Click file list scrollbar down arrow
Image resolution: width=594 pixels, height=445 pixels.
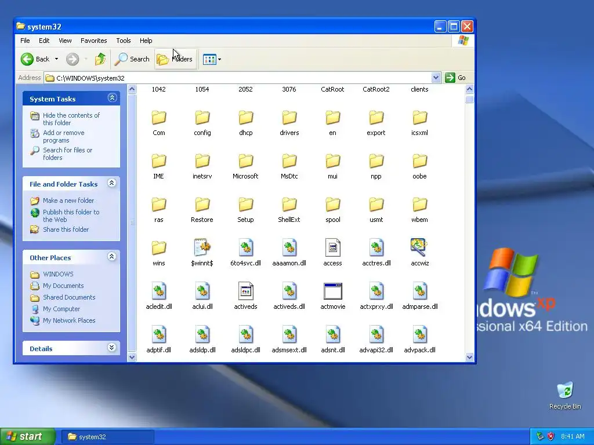click(469, 357)
